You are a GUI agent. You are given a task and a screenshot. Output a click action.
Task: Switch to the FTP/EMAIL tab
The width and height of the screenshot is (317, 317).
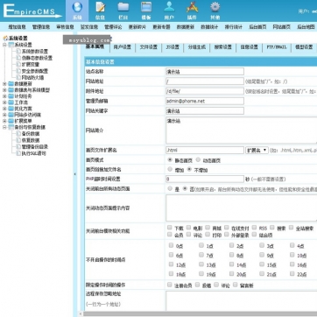pos(277,47)
